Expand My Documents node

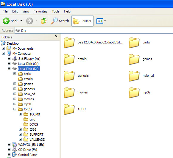coord(3,49)
